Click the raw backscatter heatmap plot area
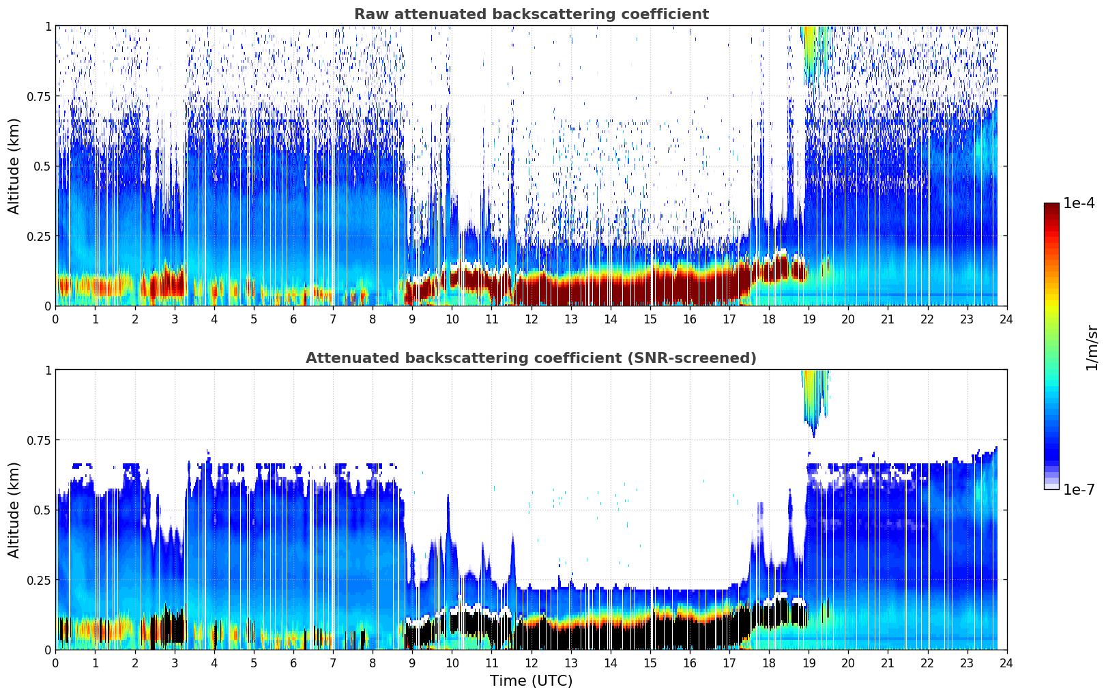 pyautogui.click(x=531, y=166)
